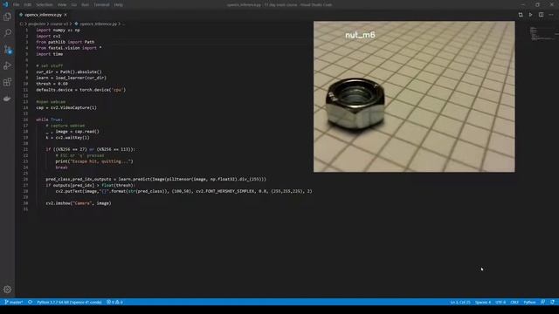Select the opencv_inference.py editor tab
The width and height of the screenshot is (559, 314).
tap(43, 15)
